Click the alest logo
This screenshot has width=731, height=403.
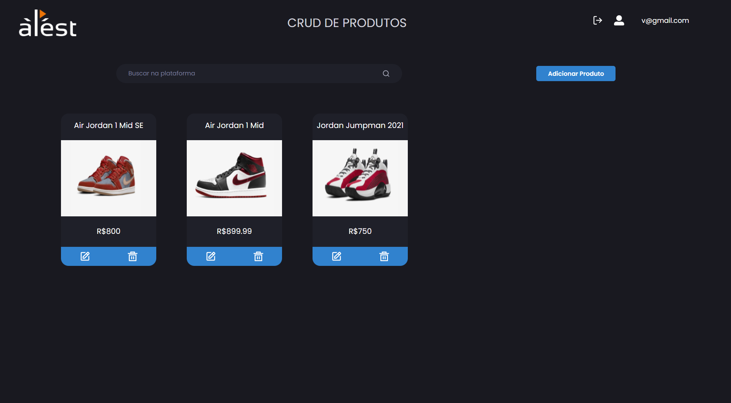(x=48, y=23)
